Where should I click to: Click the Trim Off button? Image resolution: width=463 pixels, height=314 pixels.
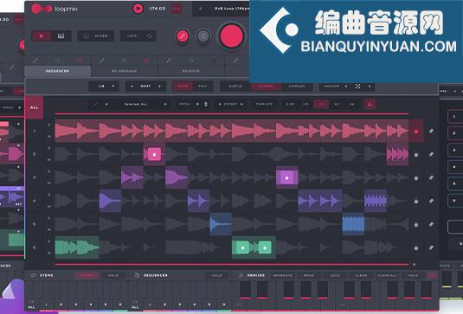click(x=264, y=104)
